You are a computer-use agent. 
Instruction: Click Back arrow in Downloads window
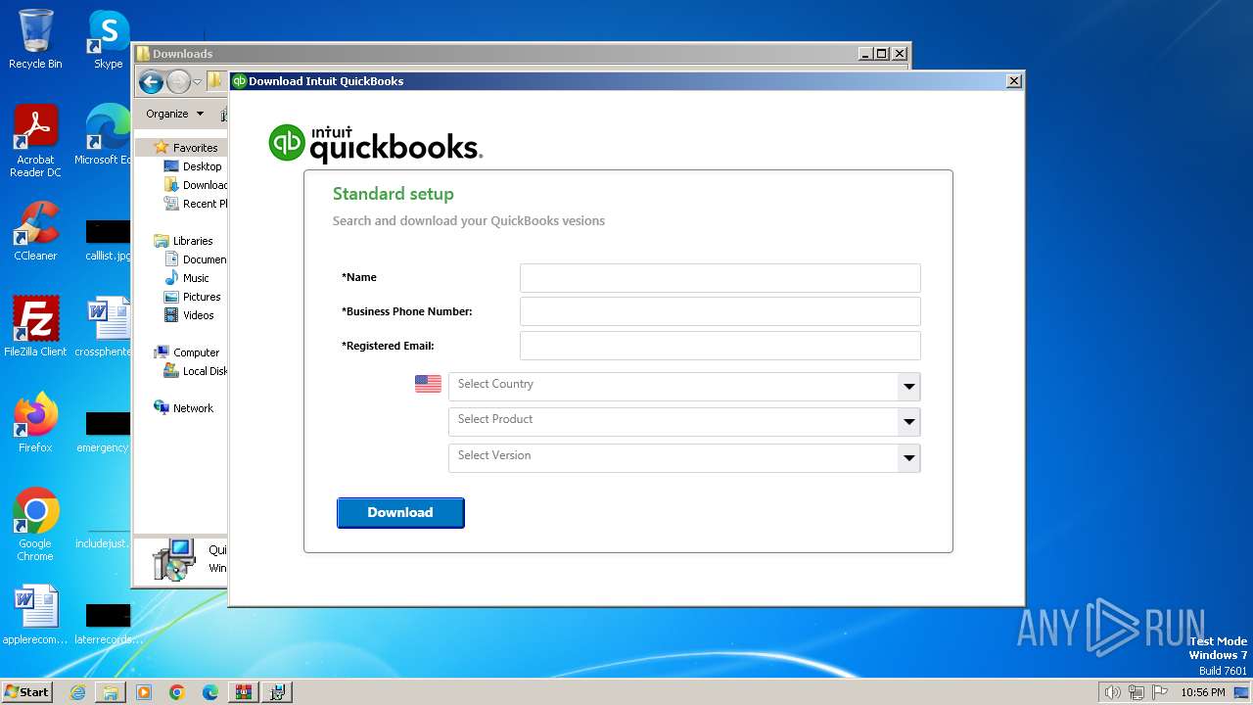[x=151, y=82]
